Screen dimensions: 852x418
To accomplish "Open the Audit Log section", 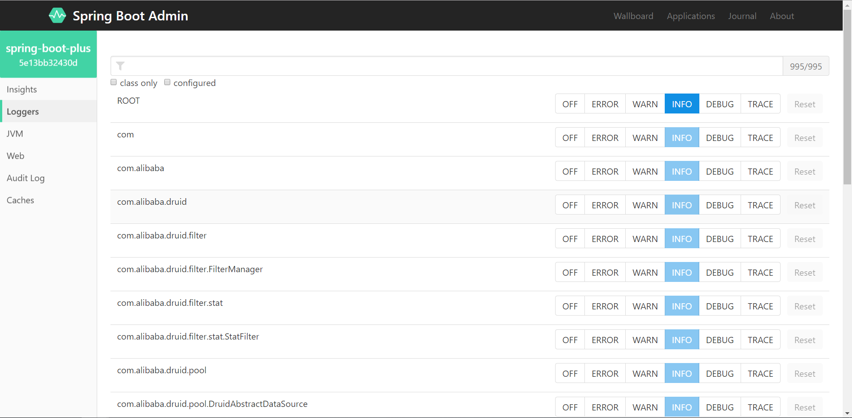I will click(48, 178).
